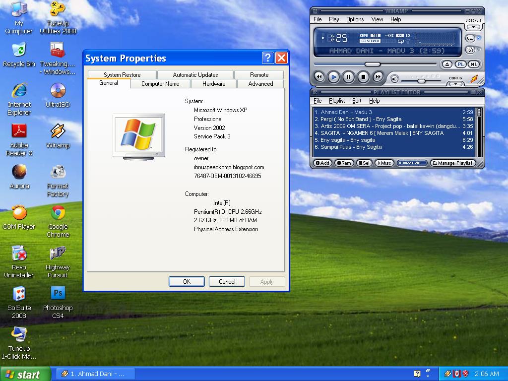The image size is (508, 381).
Task: Click the Winamp volume slider handle
Action: click(x=421, y=81)
